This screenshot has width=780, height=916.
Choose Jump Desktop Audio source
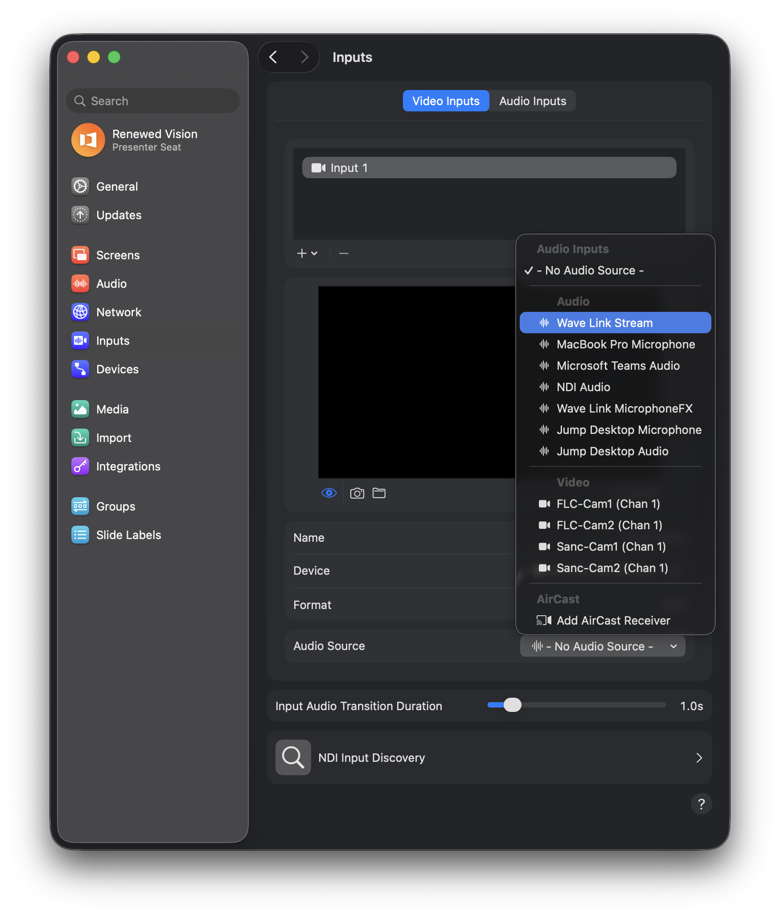[x=615, y=451]
